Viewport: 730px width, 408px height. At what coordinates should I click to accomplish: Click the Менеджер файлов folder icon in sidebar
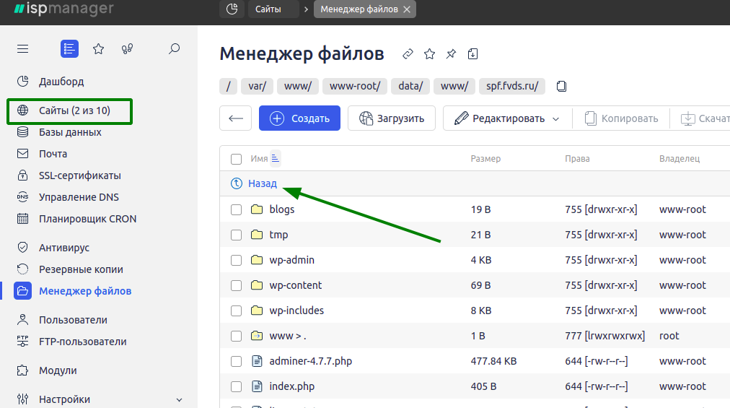(x=22, y=291)
